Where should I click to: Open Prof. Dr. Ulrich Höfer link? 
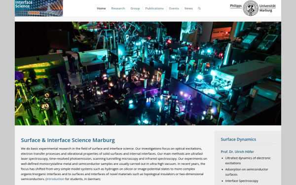(237, 151)
